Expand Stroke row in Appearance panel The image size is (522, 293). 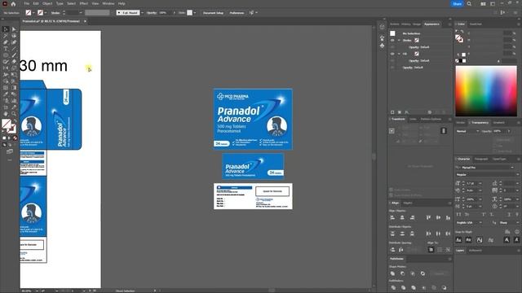(x=399, y=40)
